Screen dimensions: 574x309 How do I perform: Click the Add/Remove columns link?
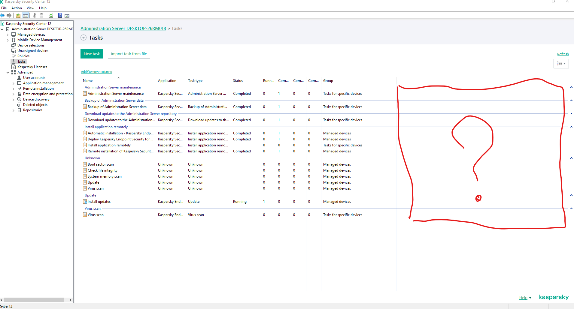(x=96, y=72)
